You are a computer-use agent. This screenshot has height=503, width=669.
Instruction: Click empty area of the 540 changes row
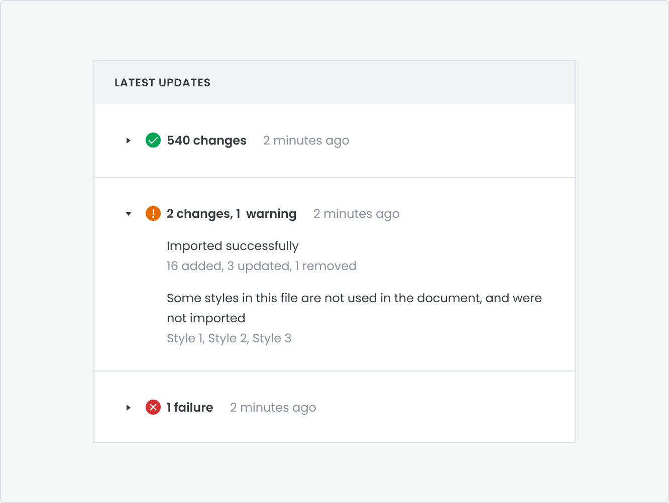click(462, 141)
